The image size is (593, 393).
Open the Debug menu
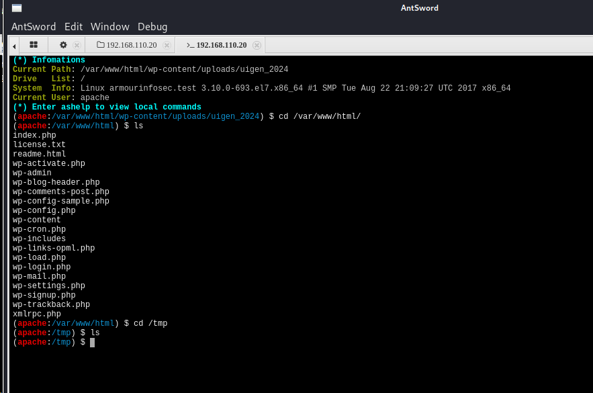[152, 27]
